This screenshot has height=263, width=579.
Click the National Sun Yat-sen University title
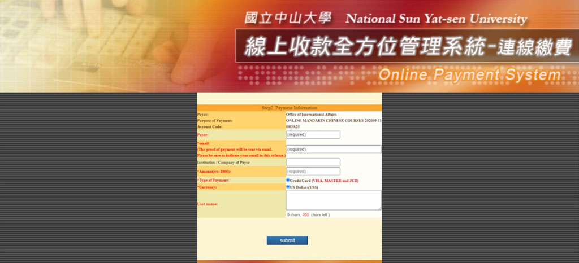[436, 18]
